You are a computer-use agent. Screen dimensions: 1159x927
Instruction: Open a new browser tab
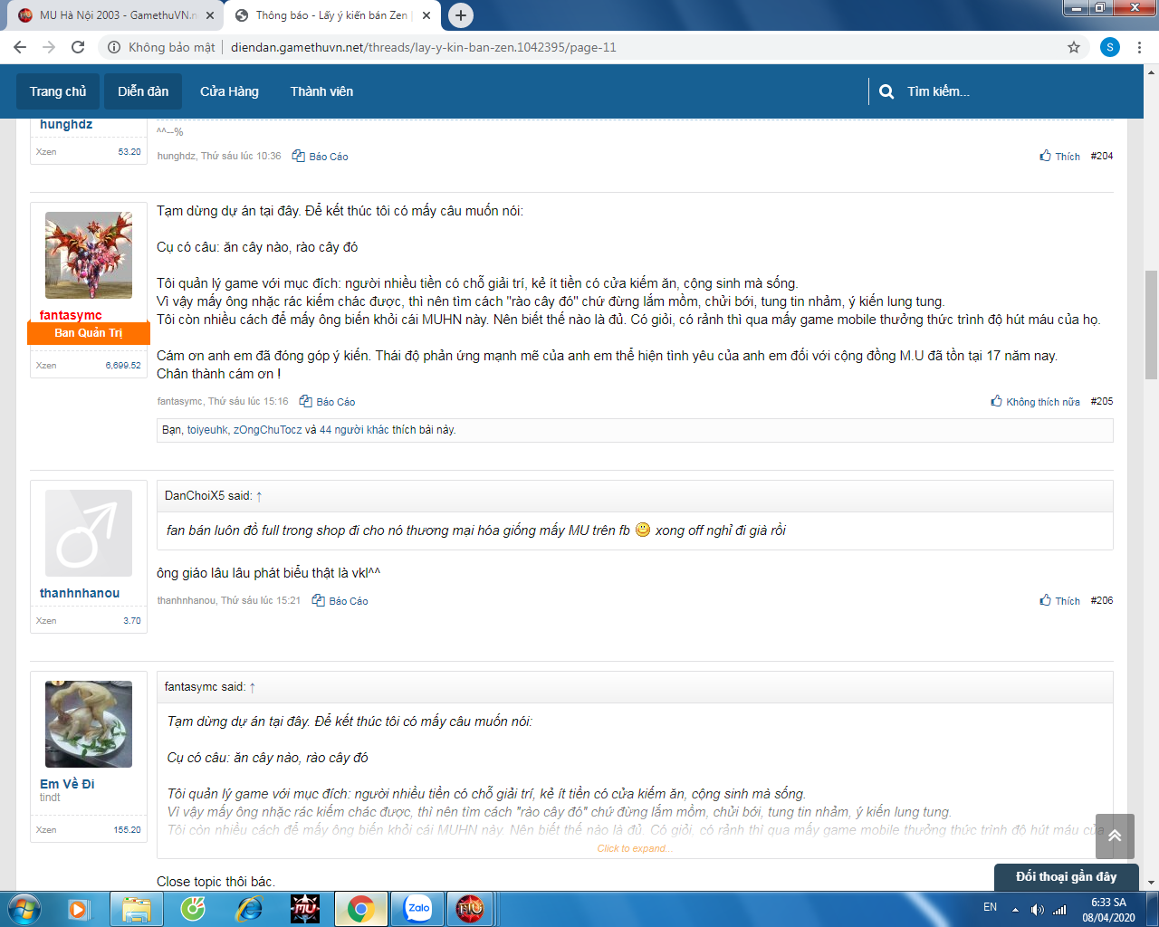tap(461, 15)
